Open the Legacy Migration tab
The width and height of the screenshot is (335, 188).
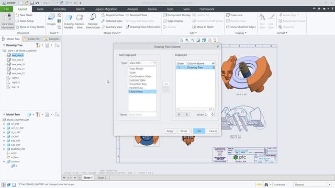[x=106, y=9]
